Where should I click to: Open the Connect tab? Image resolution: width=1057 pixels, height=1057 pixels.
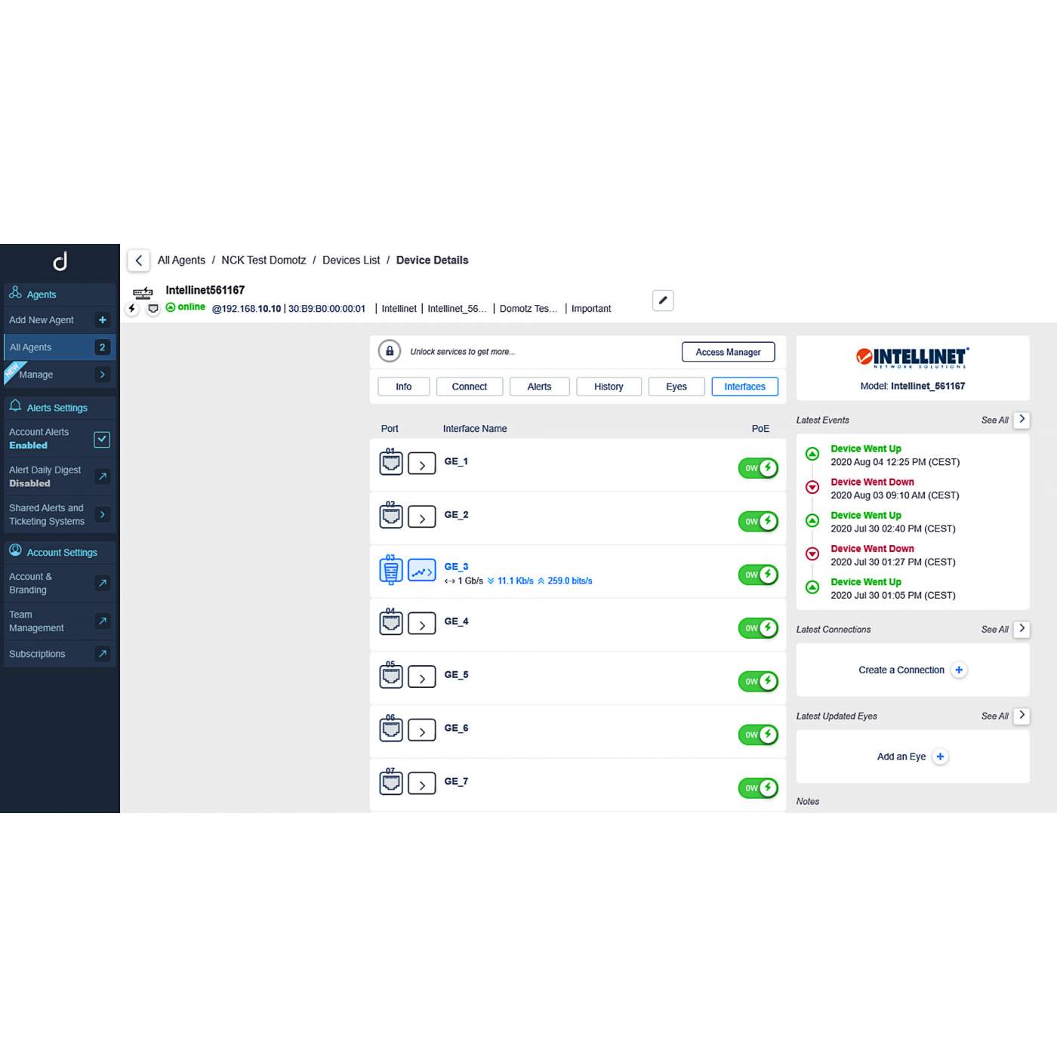(469, 386)
